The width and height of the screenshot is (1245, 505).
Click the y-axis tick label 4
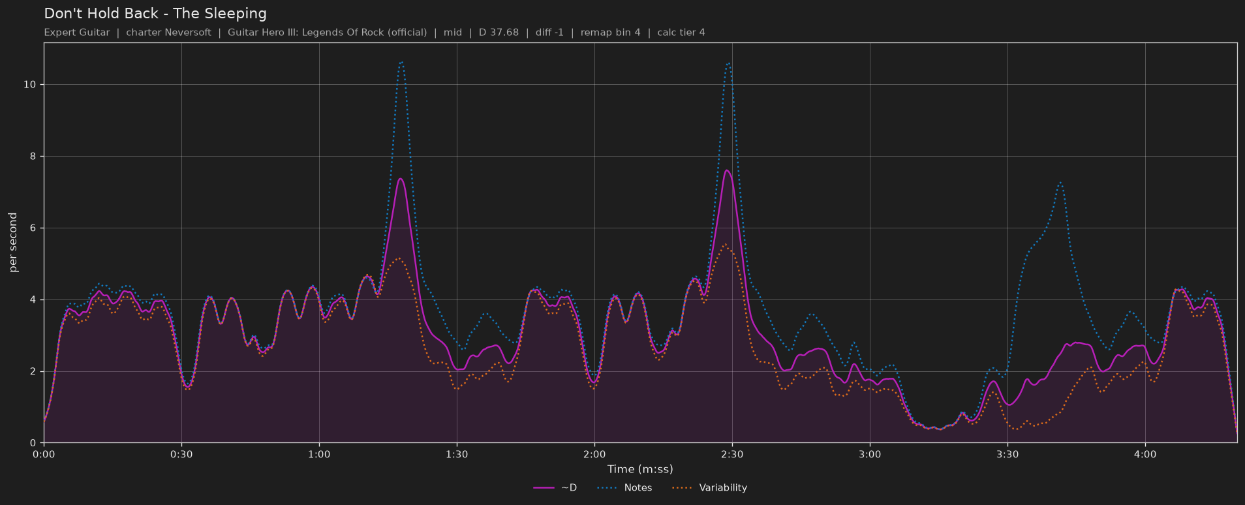[x=33, y=300]
